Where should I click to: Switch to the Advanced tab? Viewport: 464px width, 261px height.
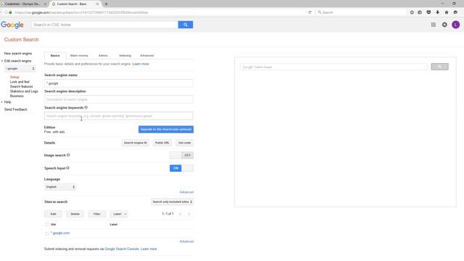point(146,56)
